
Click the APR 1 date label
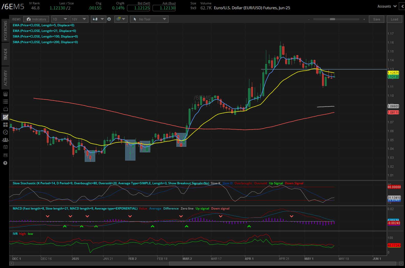coord(249,259)
